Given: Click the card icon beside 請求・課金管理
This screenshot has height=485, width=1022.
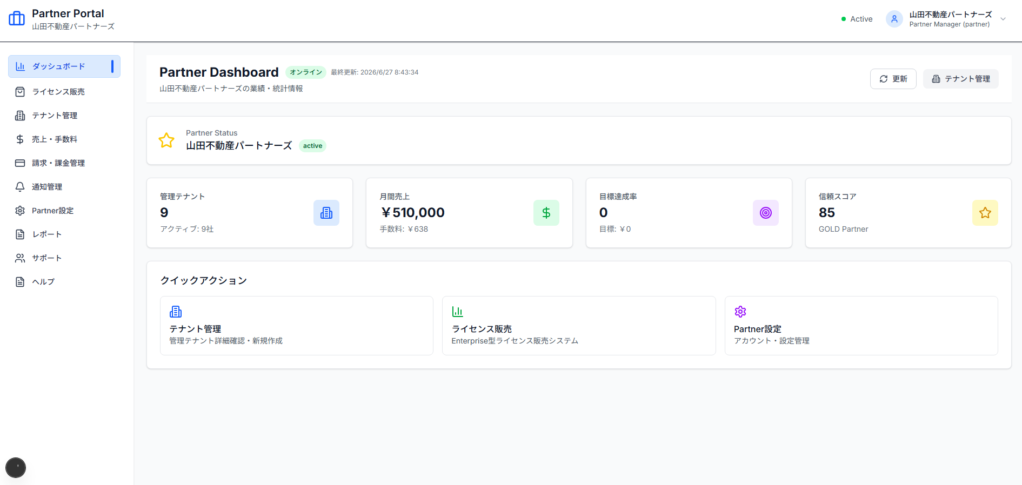Looking at the screenshot, I should 20,163.
